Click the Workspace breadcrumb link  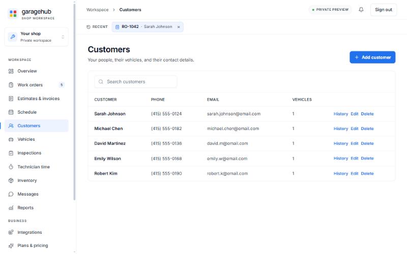click(97, 10)
